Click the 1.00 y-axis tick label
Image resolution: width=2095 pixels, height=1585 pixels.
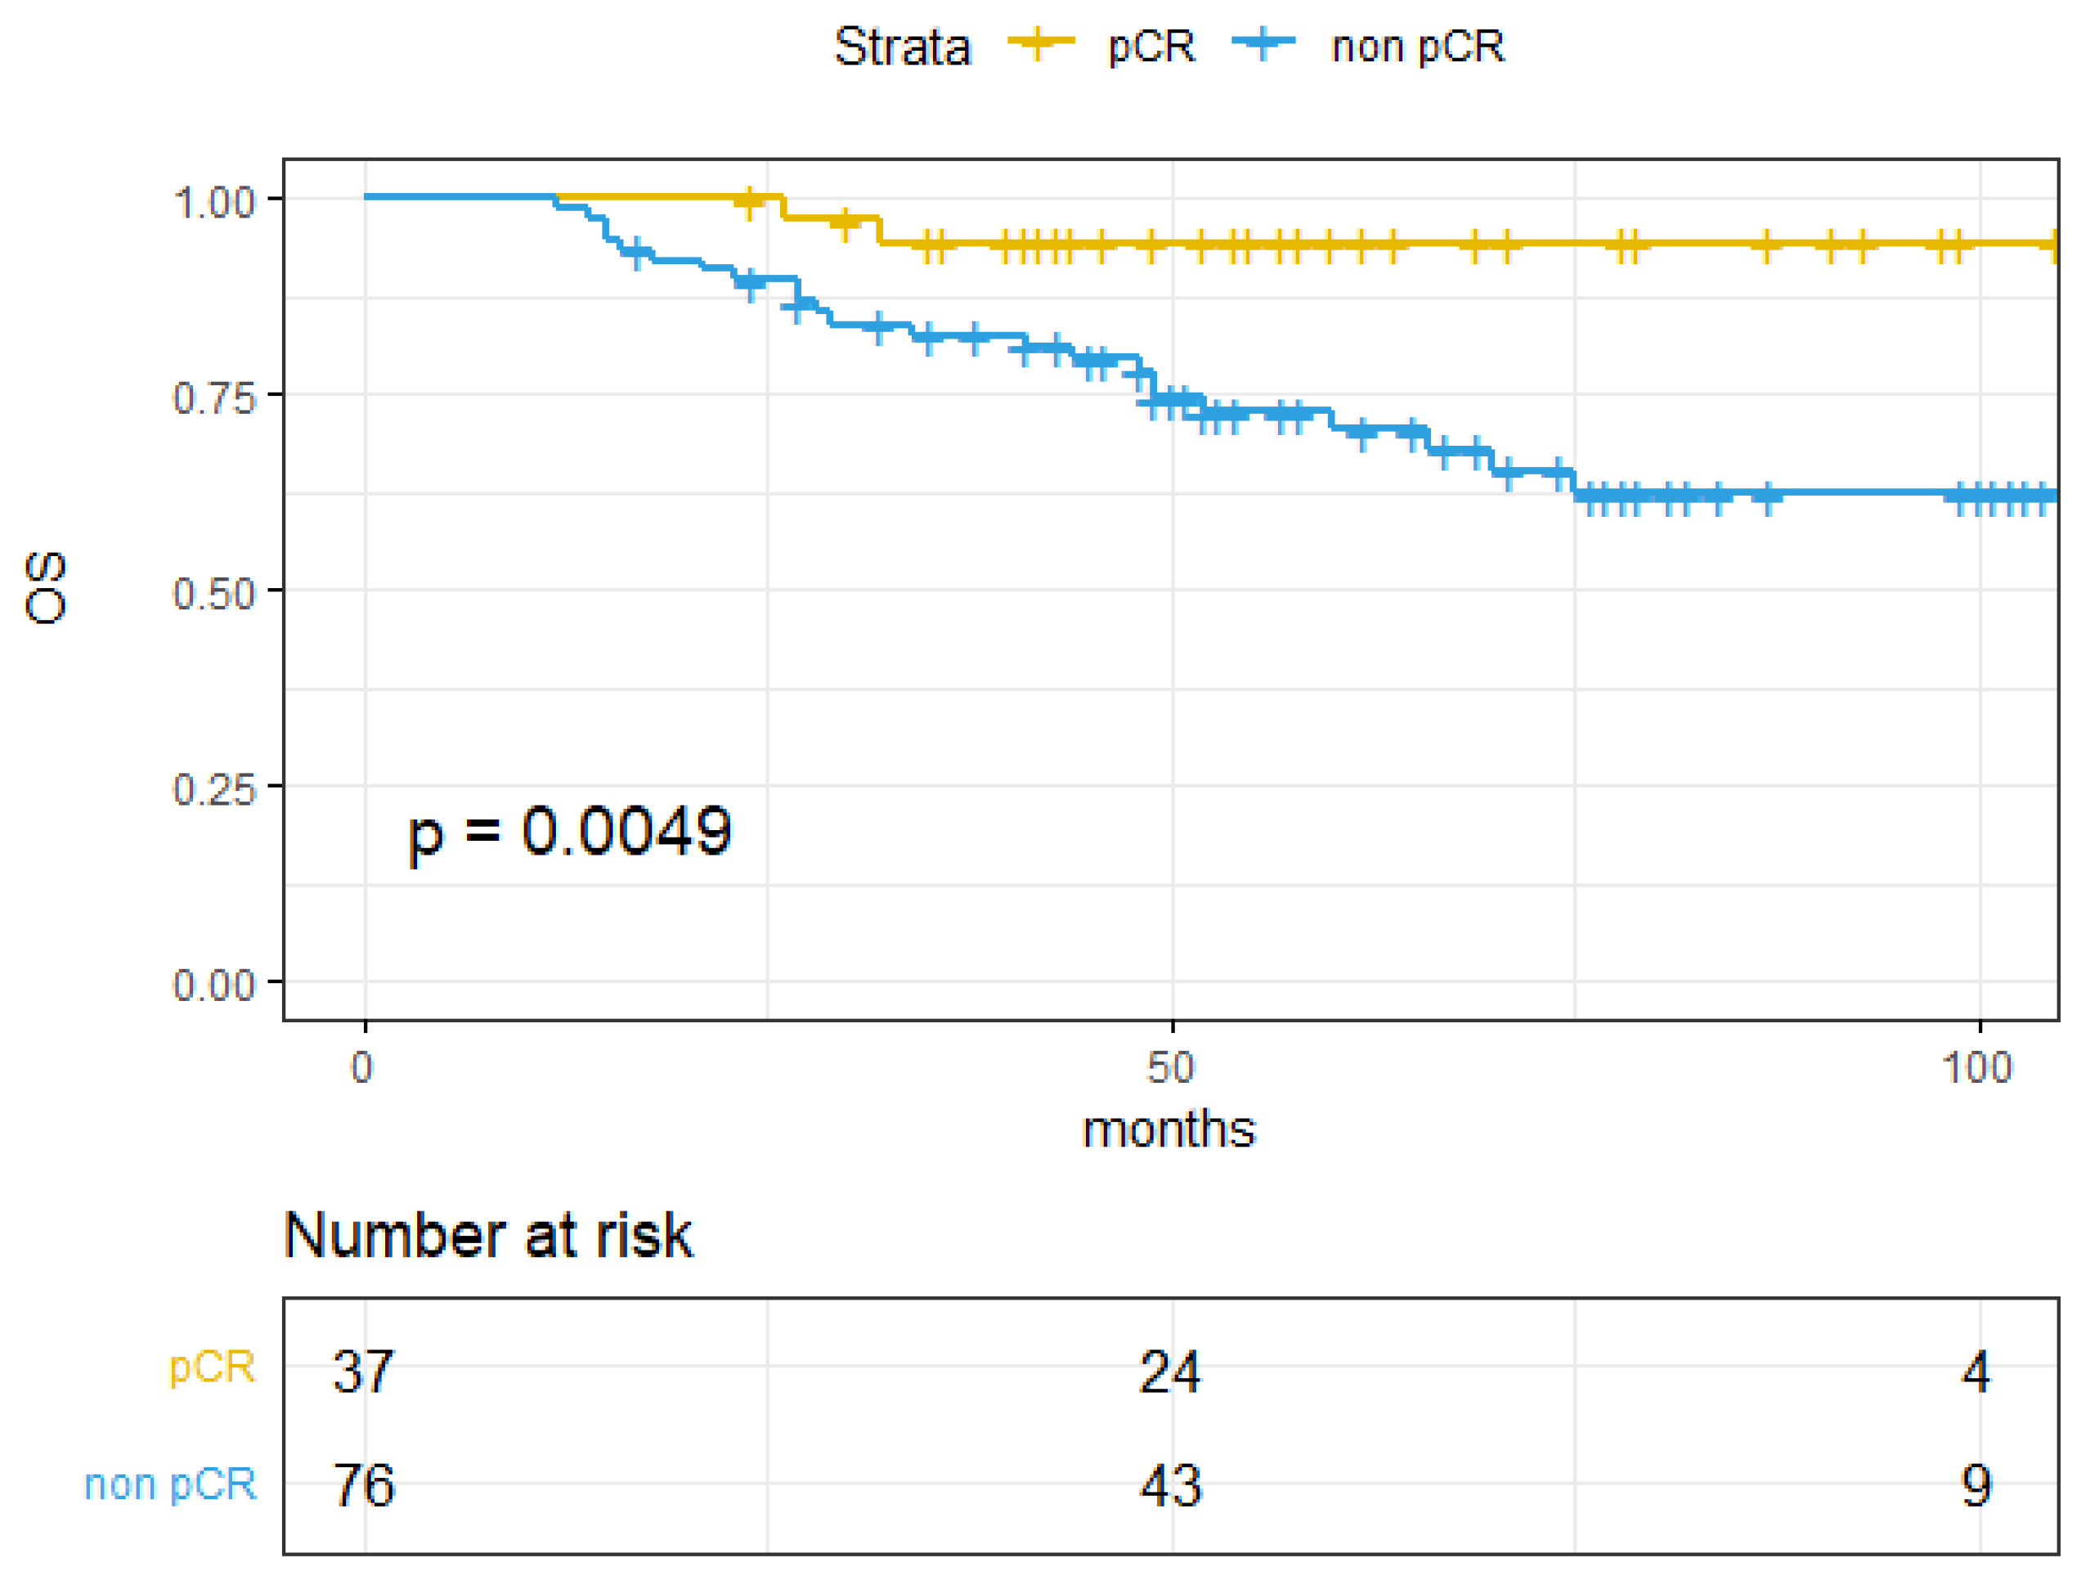click(x=215, y=203)
